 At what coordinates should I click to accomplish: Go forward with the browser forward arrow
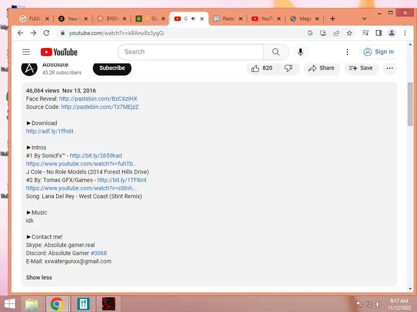coord(33,33)
